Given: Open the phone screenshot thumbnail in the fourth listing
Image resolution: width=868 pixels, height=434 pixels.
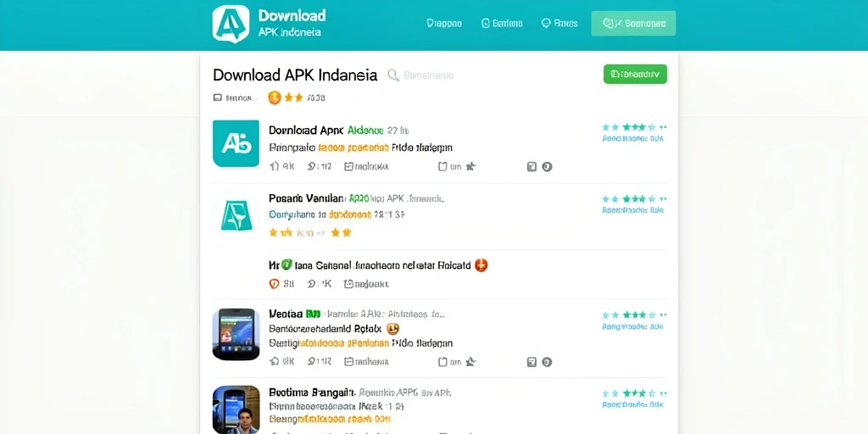Looking at the screenshot, I should (236, 334).
